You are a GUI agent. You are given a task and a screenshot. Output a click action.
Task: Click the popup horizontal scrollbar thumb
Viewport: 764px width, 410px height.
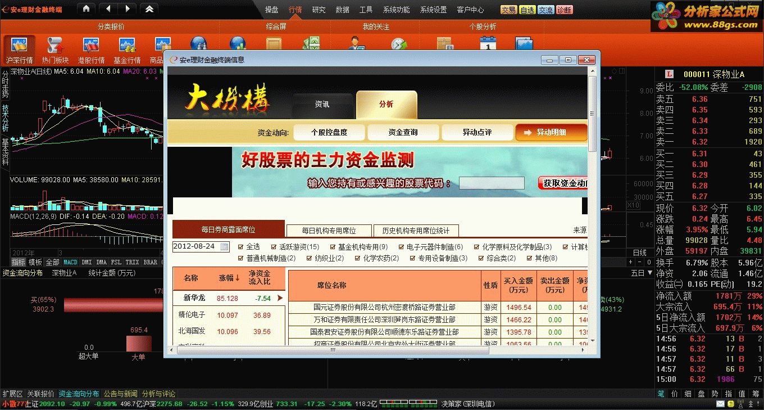[332, 350]
